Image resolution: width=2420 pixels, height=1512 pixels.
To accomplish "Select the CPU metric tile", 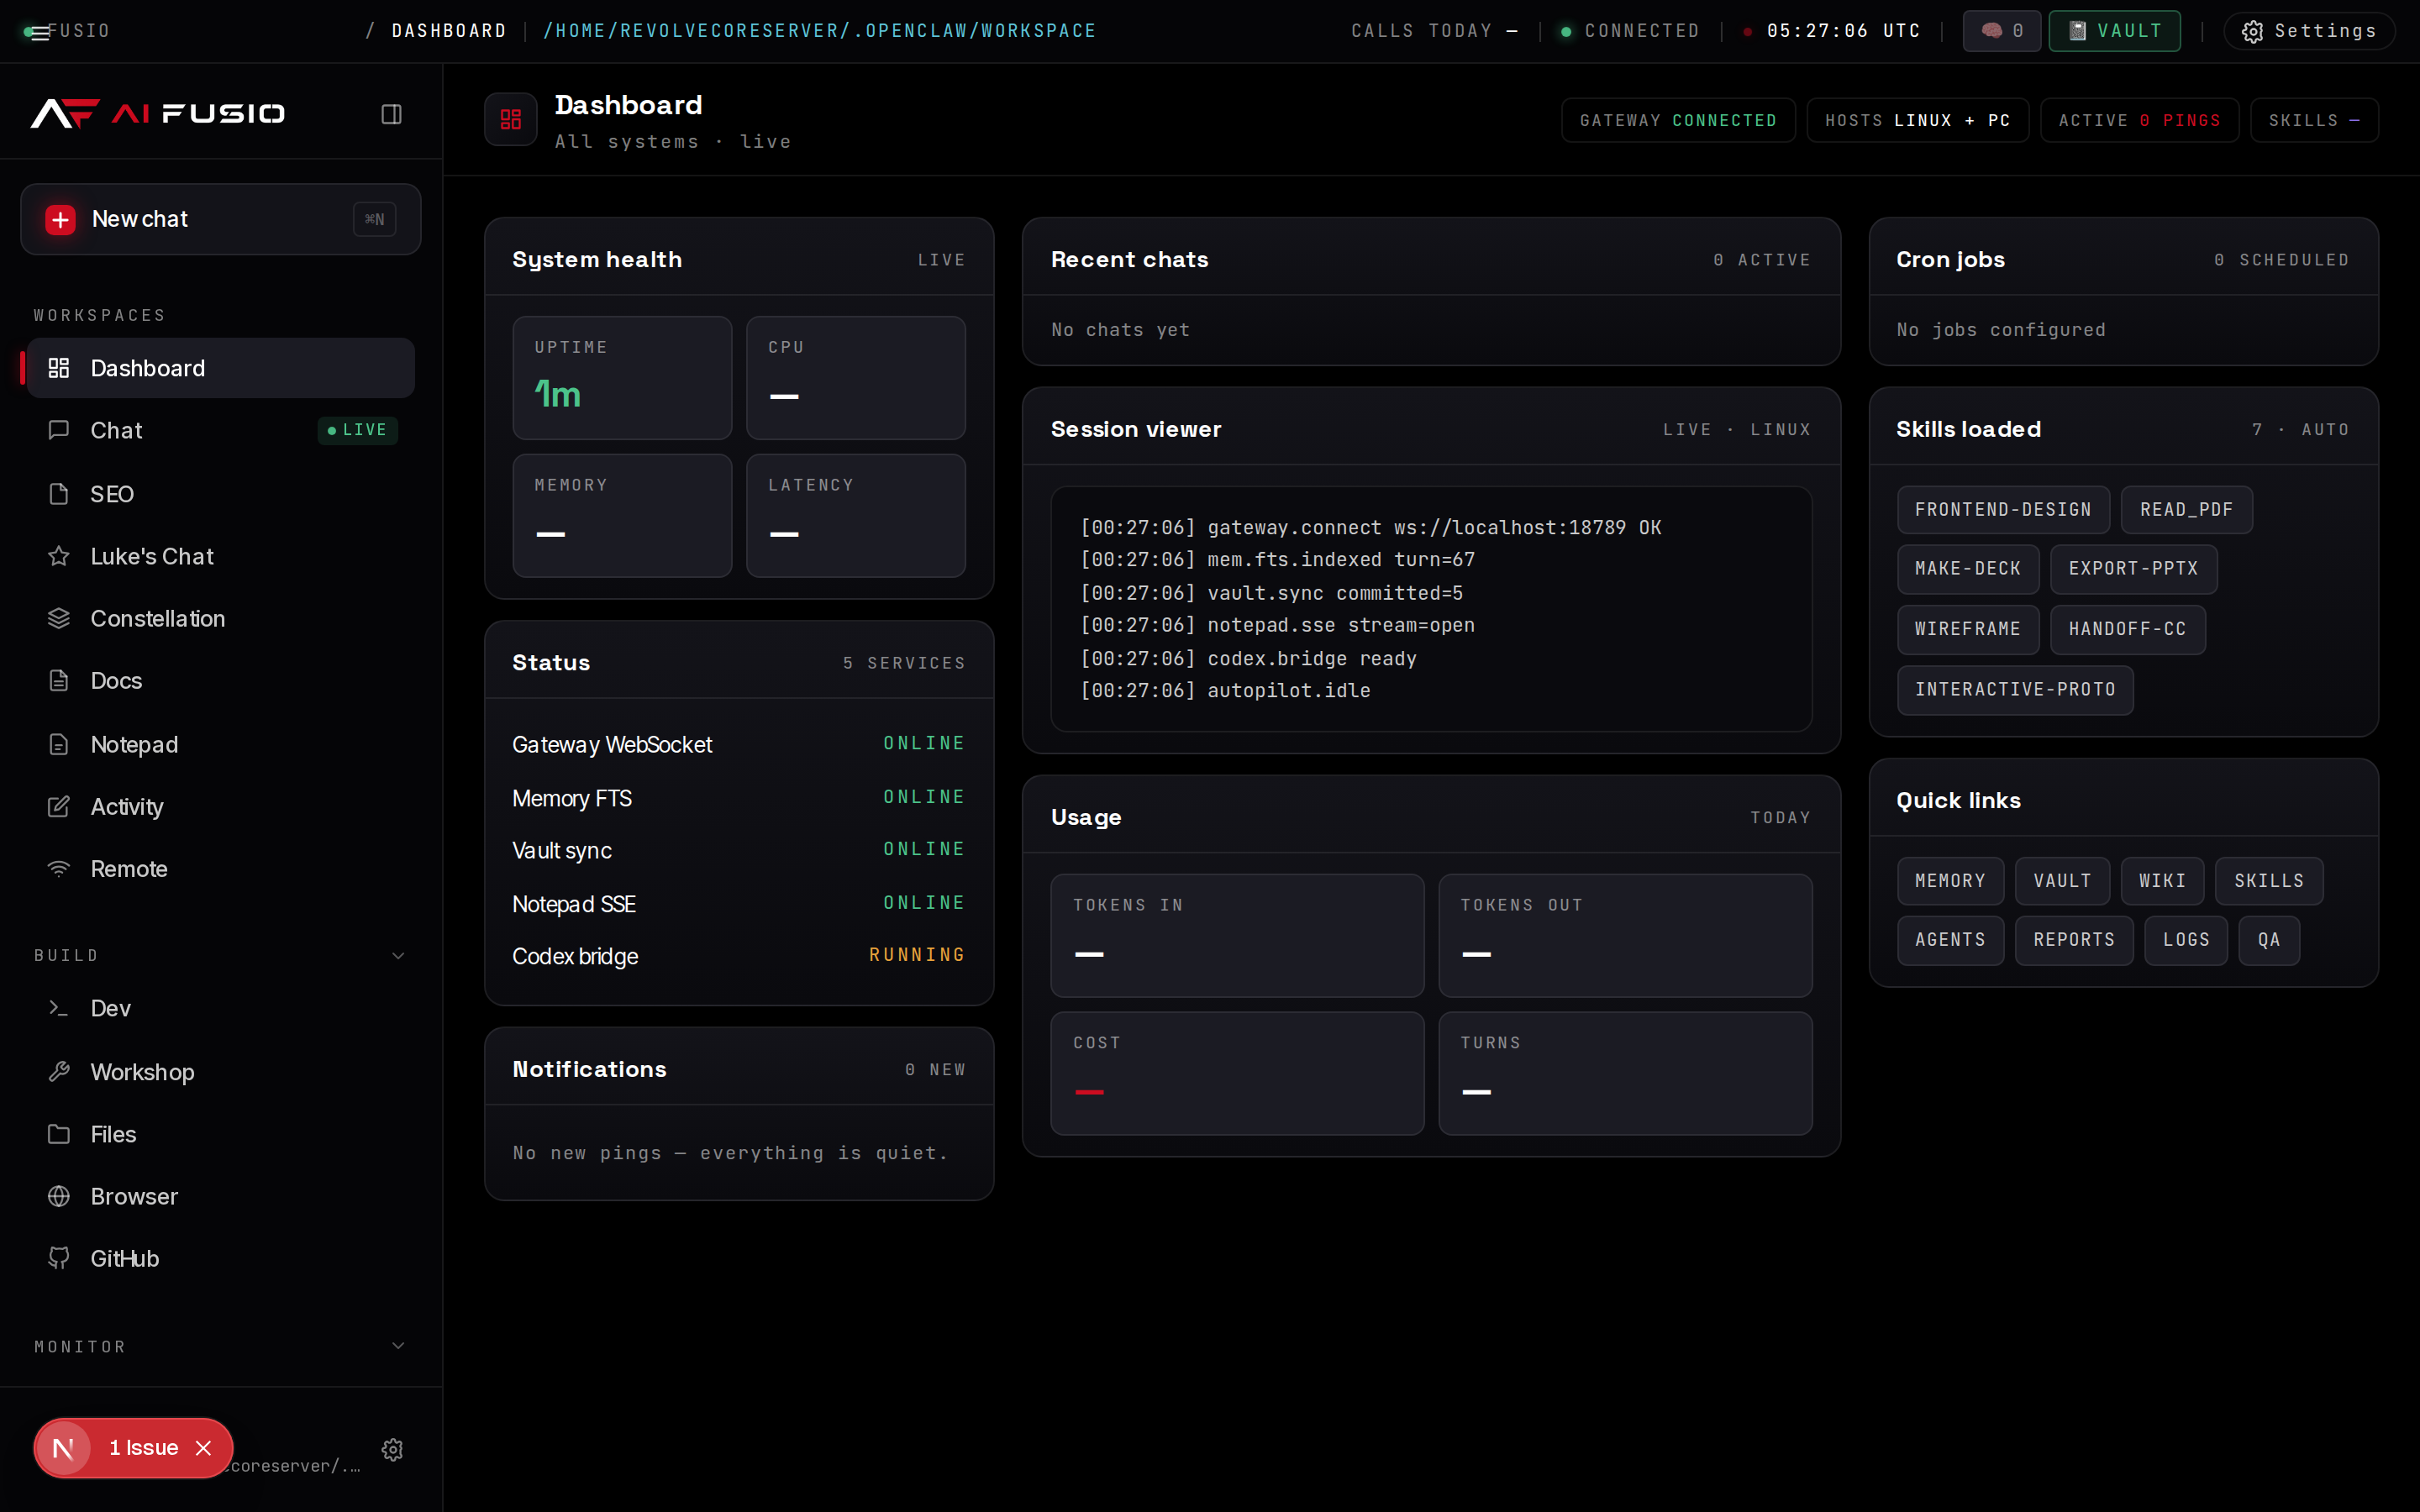I will pyautogui.click(x=856, y=378).
